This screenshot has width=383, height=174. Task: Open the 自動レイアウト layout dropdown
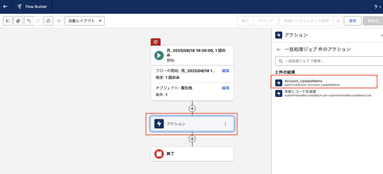click(85, 21)
